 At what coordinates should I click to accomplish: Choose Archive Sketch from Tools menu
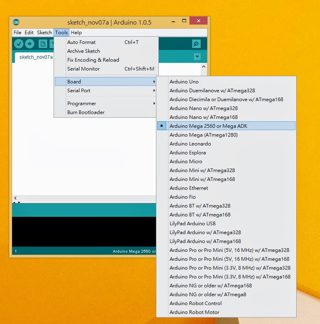click(106, 51)
